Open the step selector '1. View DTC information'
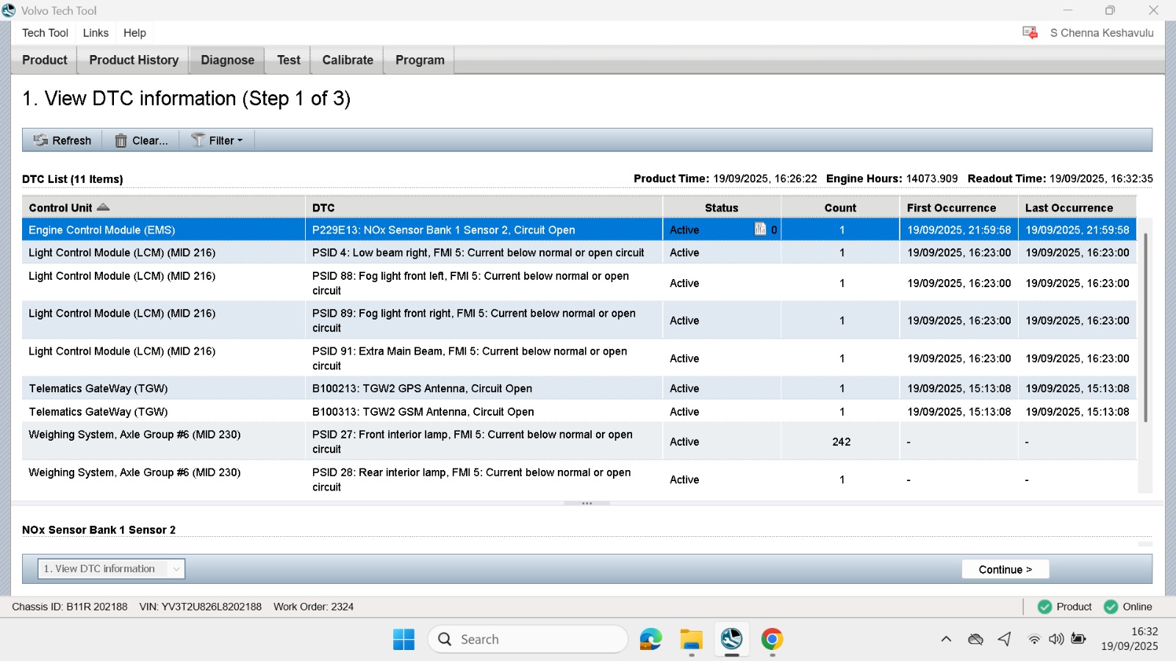This screenshot has height=661, width=1176. click(111, 568)
